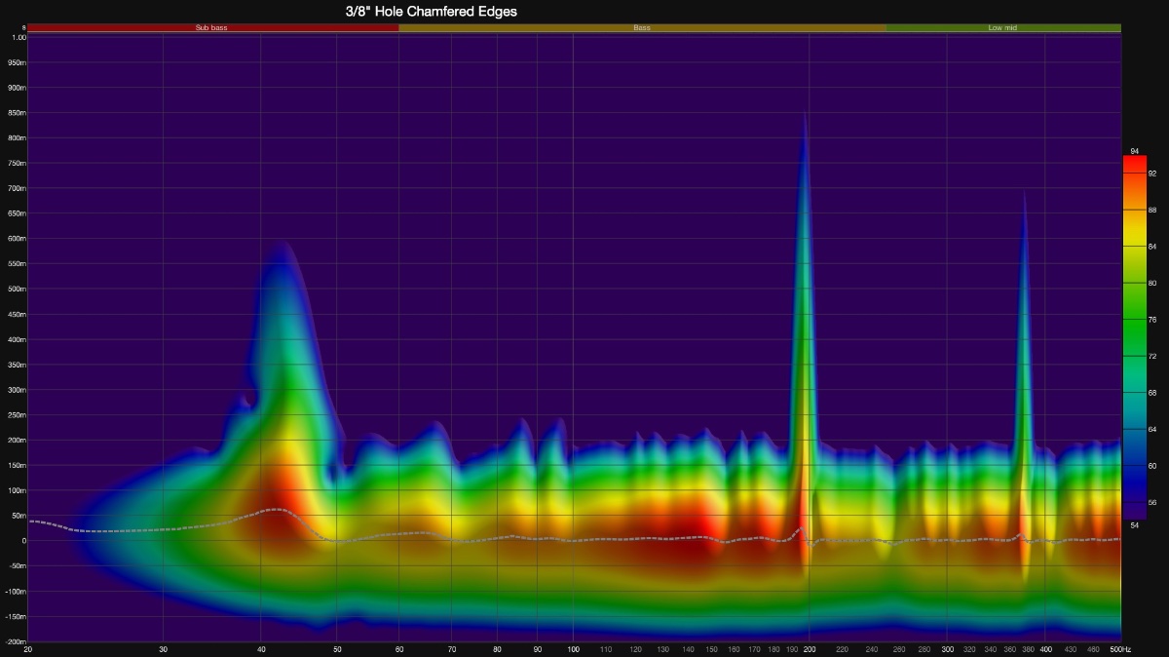Screen dimensions: 1169x657
Task: Click the tip of the 200 Hz resonance peak
Action: [804, 115]
